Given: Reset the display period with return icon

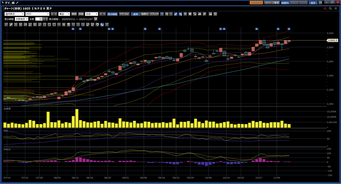Looking at the screenshot, I should click(96, 19).
